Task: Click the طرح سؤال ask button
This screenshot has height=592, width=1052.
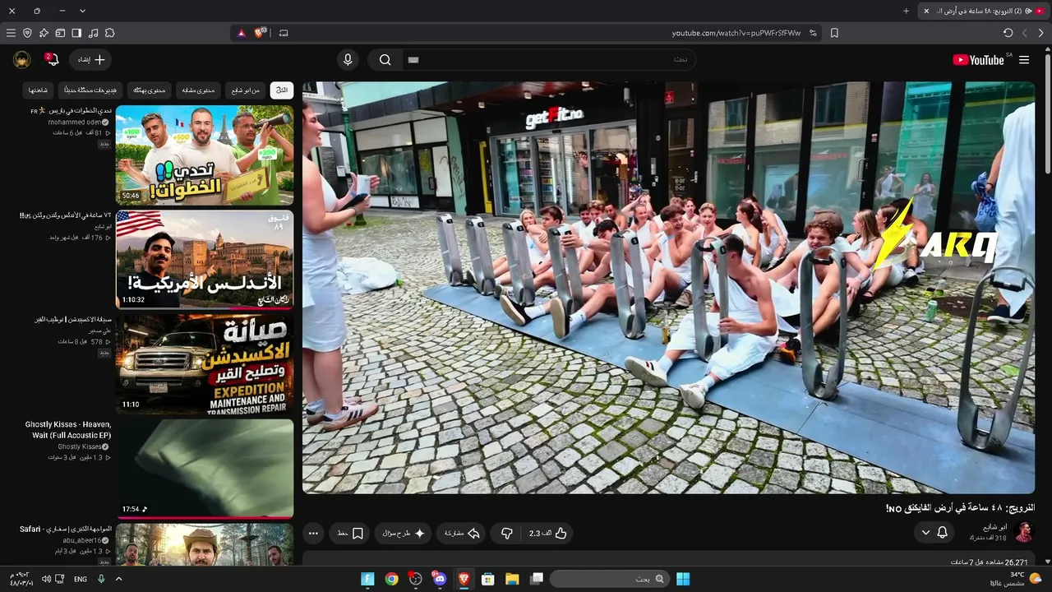Action: tap(404, 533)
